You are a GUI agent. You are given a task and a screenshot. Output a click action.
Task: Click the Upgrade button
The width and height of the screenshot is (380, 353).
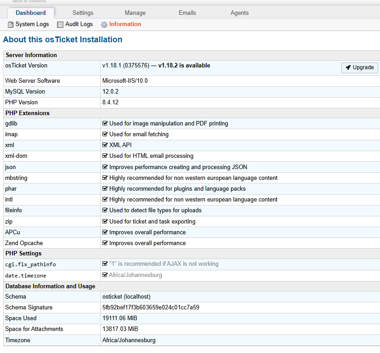(360, 68)
